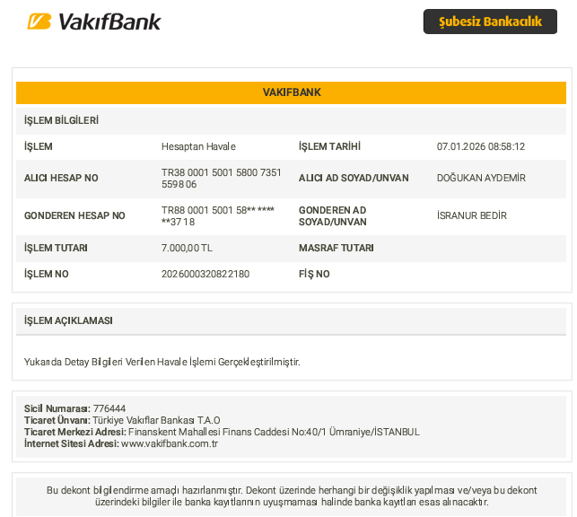
Task: Select the transaction number 2026000320822180
Action: pos(205,274)
